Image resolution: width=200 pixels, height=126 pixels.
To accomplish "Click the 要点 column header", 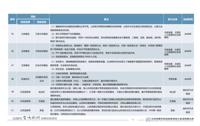I will click(x=106, y=19).
